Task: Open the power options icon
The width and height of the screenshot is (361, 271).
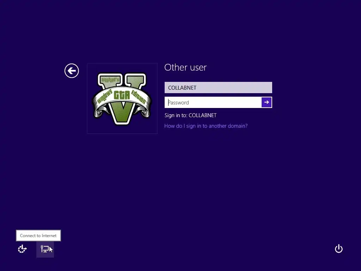Action: 339,249
